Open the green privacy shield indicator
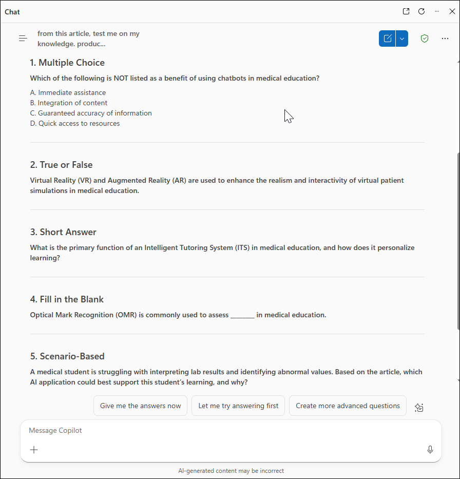 (x=425, y=38)
